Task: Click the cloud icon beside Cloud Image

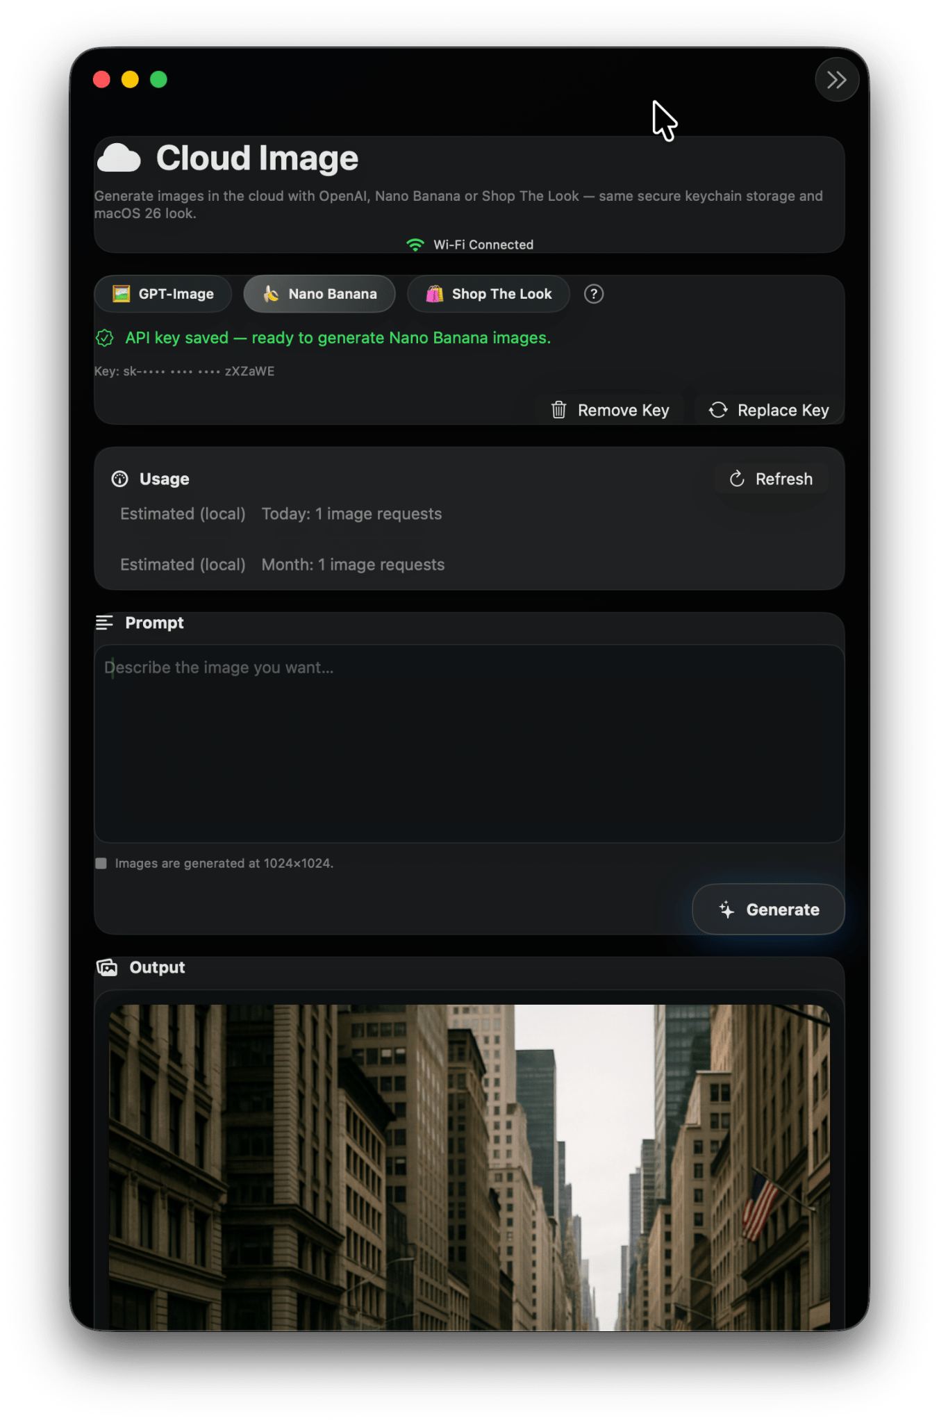Action: click(119, 158)
